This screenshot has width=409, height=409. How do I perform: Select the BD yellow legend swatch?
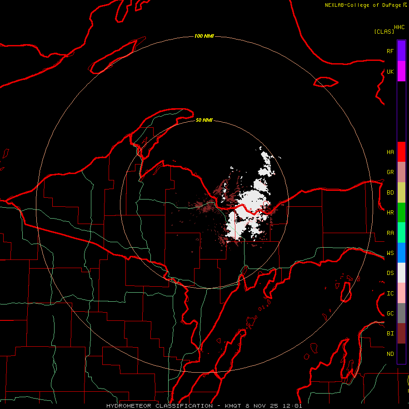click(401, 192)
